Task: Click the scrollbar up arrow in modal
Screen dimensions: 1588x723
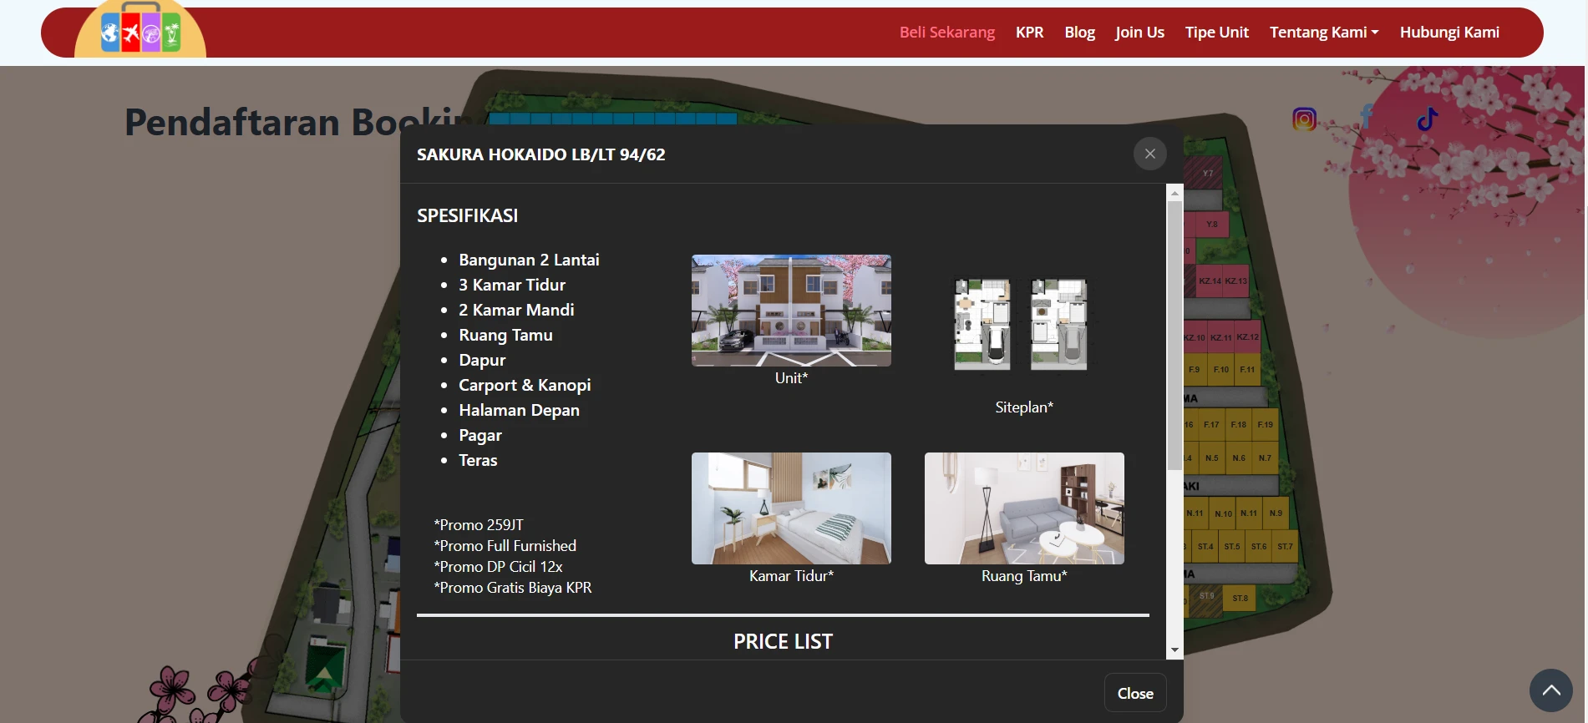Action: pos(1175,193)
